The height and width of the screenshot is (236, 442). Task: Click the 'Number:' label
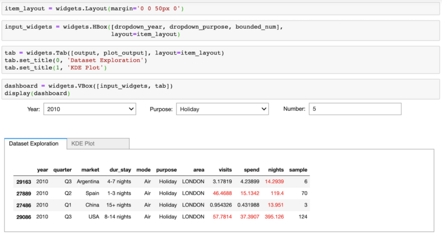click(295, 109)
